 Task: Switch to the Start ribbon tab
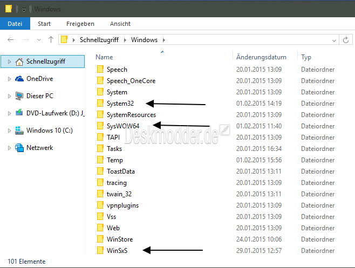44,24
